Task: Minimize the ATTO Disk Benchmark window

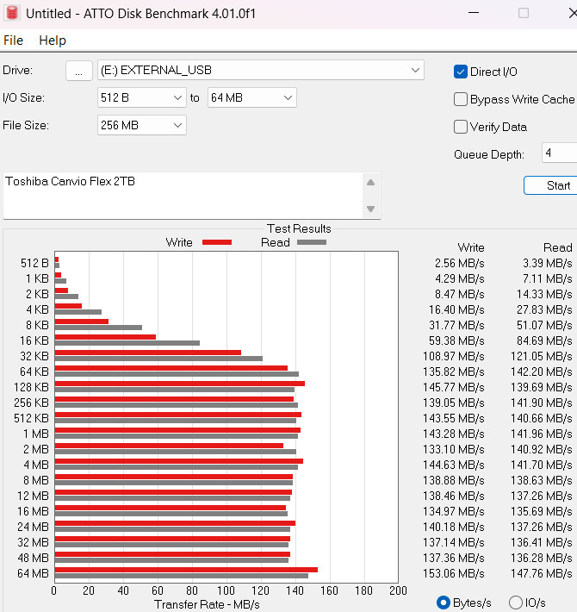Action: click(x=474, y=13)
